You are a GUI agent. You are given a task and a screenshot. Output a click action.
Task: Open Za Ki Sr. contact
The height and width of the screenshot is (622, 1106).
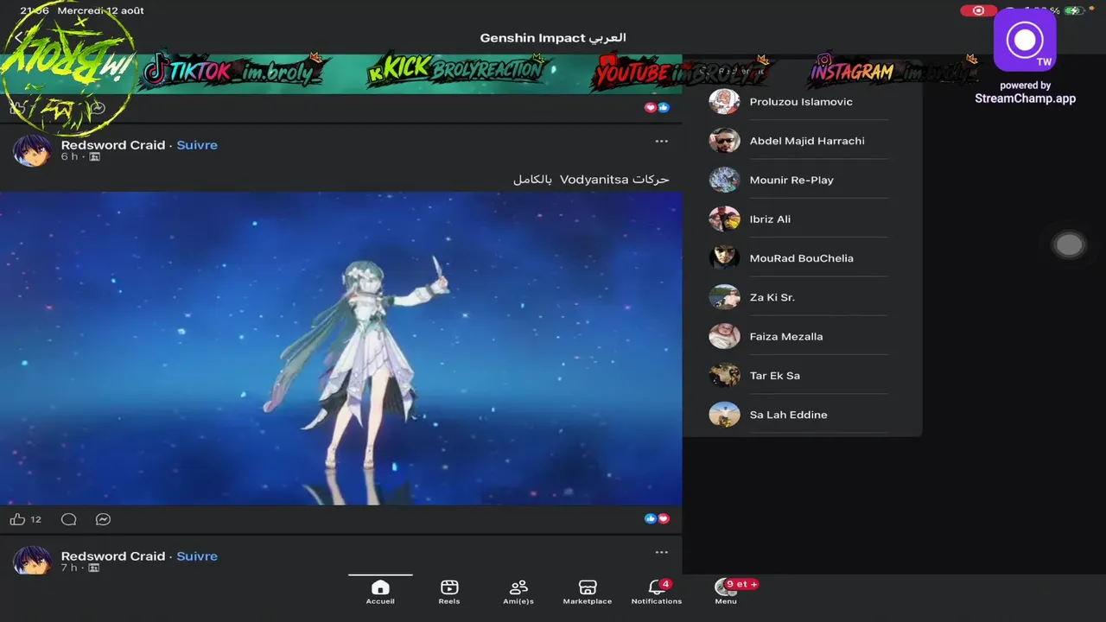[x=798, y=297]
